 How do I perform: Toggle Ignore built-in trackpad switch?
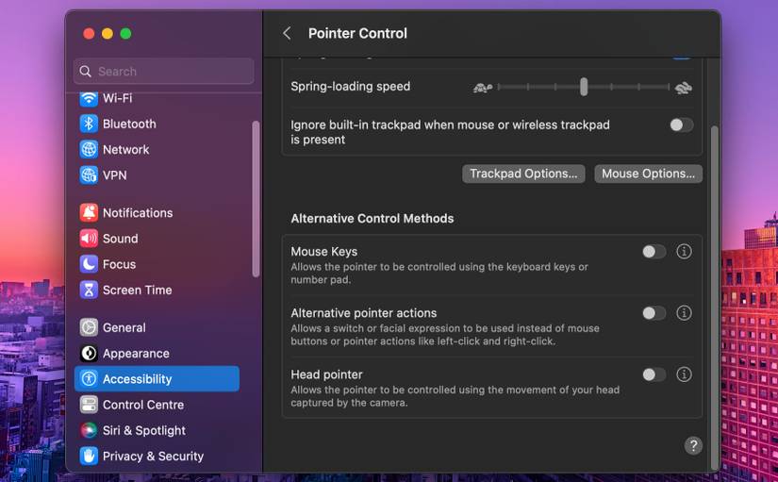click(x=681, y=125)
